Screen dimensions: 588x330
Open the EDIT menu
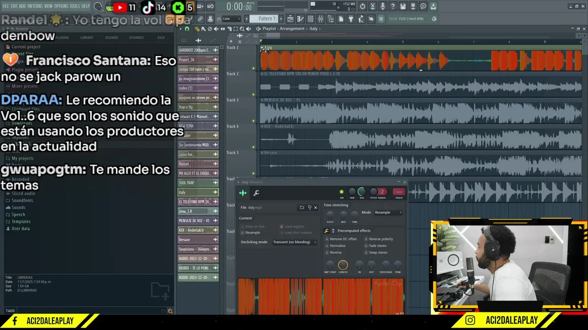14,6
